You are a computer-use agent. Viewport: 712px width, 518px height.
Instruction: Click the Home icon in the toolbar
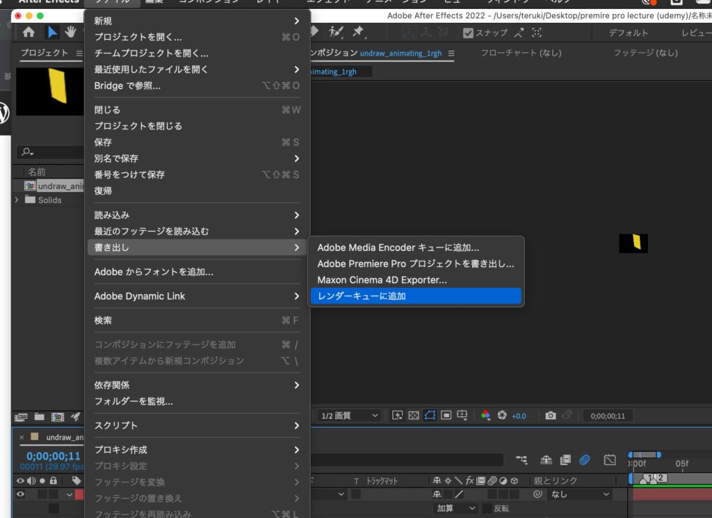[x=29, y=32]
